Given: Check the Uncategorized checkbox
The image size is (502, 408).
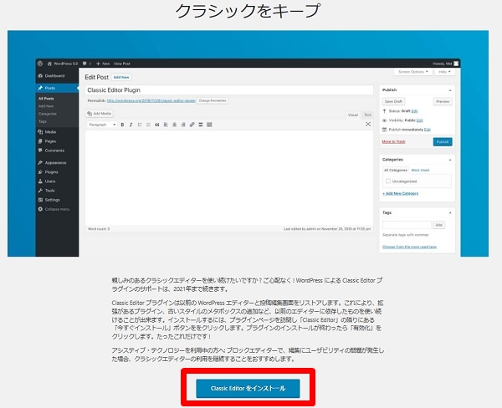Looking at the screenshot, I should tap(388, 181).
